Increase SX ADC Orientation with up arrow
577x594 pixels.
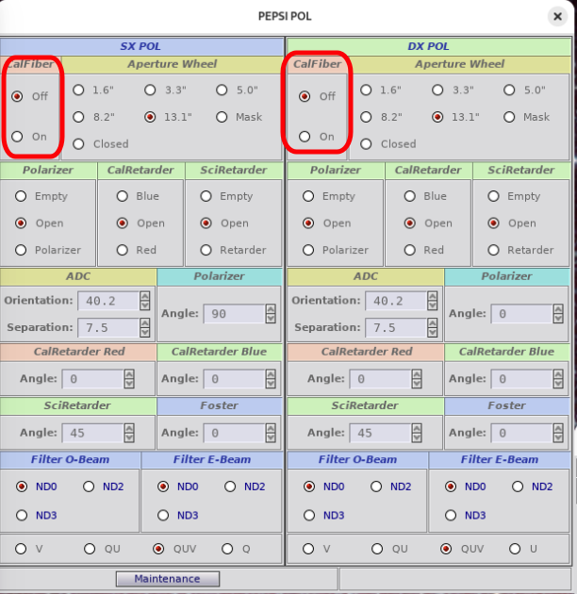coord(144,296)
